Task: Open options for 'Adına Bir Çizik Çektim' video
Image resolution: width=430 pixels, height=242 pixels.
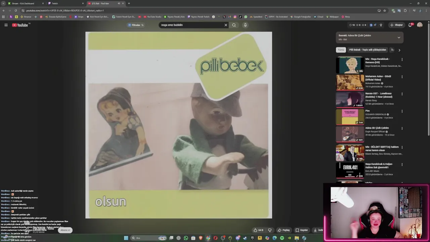Action: click(402, 128)
